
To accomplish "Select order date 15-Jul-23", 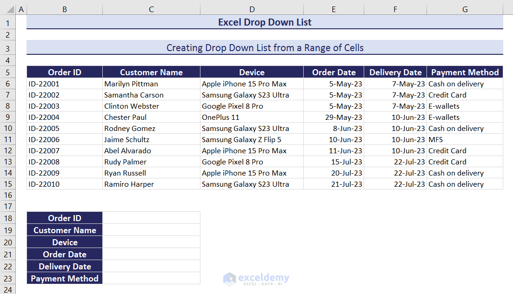I will [x=334, y=162].
